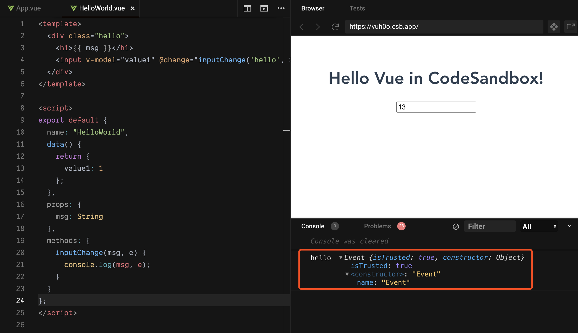Open the preview in a new window
The height and width of the screenshot is (333, 578).
571,27
